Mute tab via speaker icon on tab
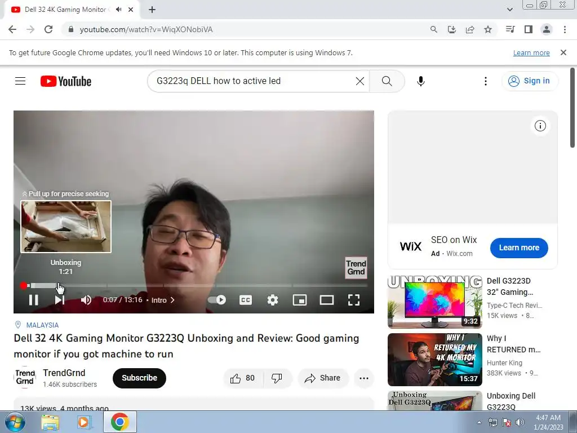577x433 pixels. click(118, 10)
